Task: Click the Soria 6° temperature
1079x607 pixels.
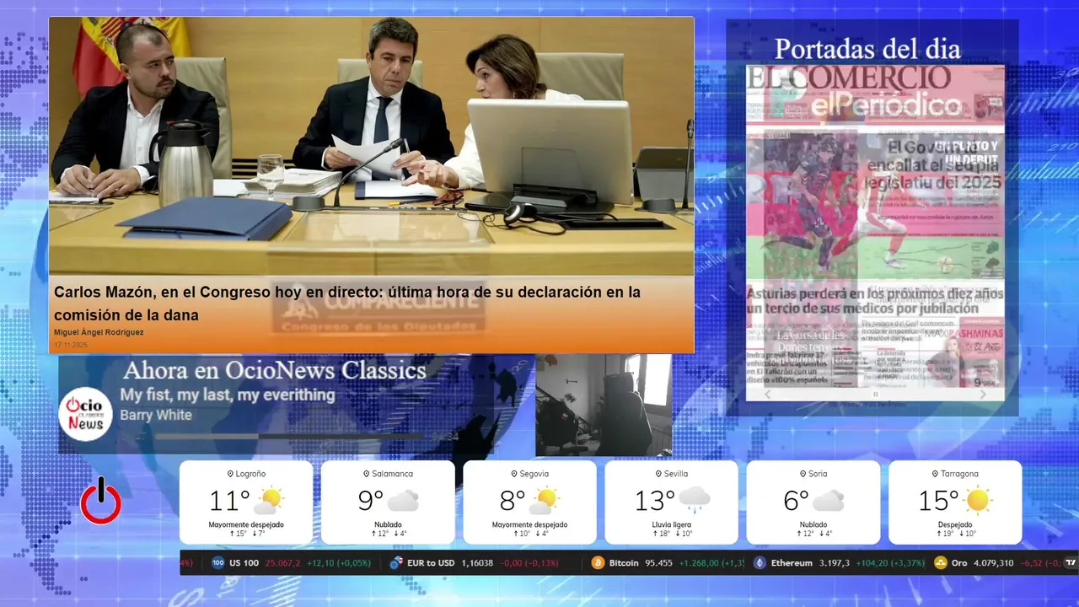Action: click(x=797, y=501)
